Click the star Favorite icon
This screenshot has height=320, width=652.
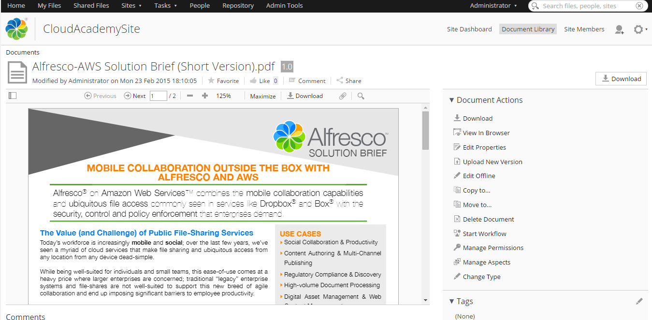click(211, 81)
